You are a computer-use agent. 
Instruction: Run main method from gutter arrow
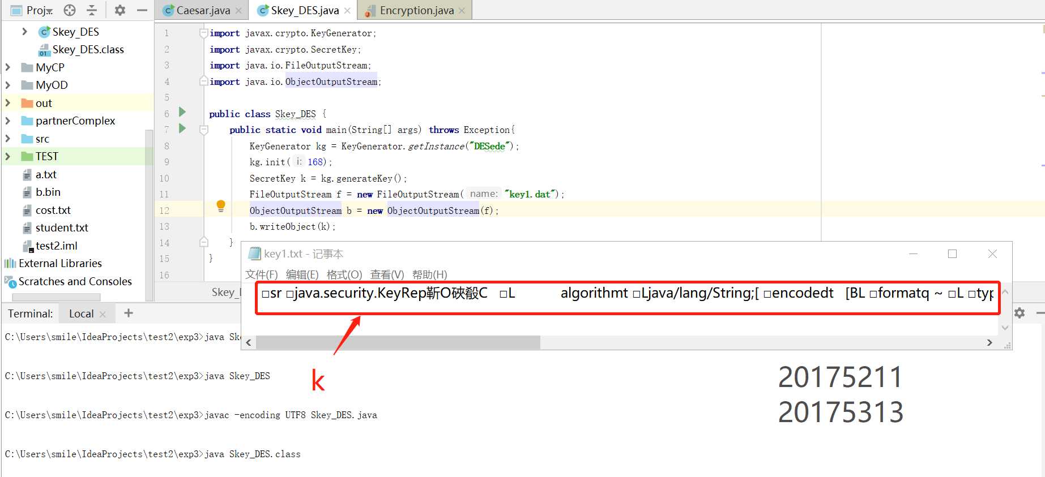coord(182,128)
